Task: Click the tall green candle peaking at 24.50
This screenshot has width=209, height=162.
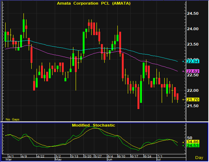Action: point(24,26)
